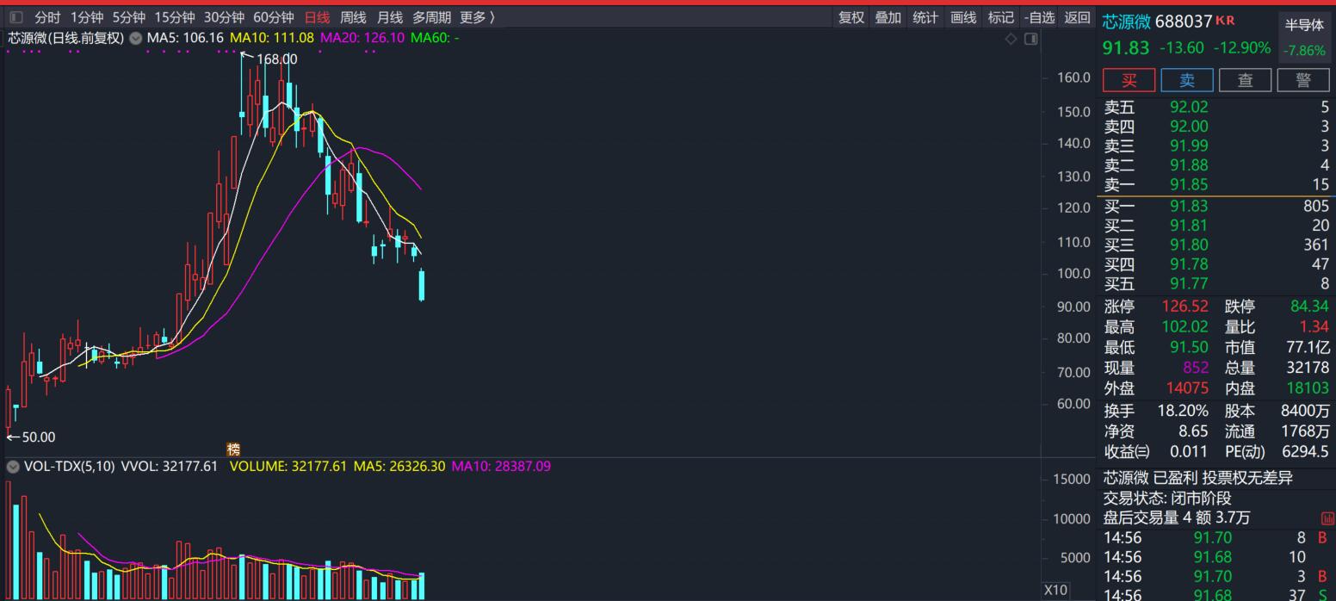Click the 标记 mark button

pos(1001,17)
